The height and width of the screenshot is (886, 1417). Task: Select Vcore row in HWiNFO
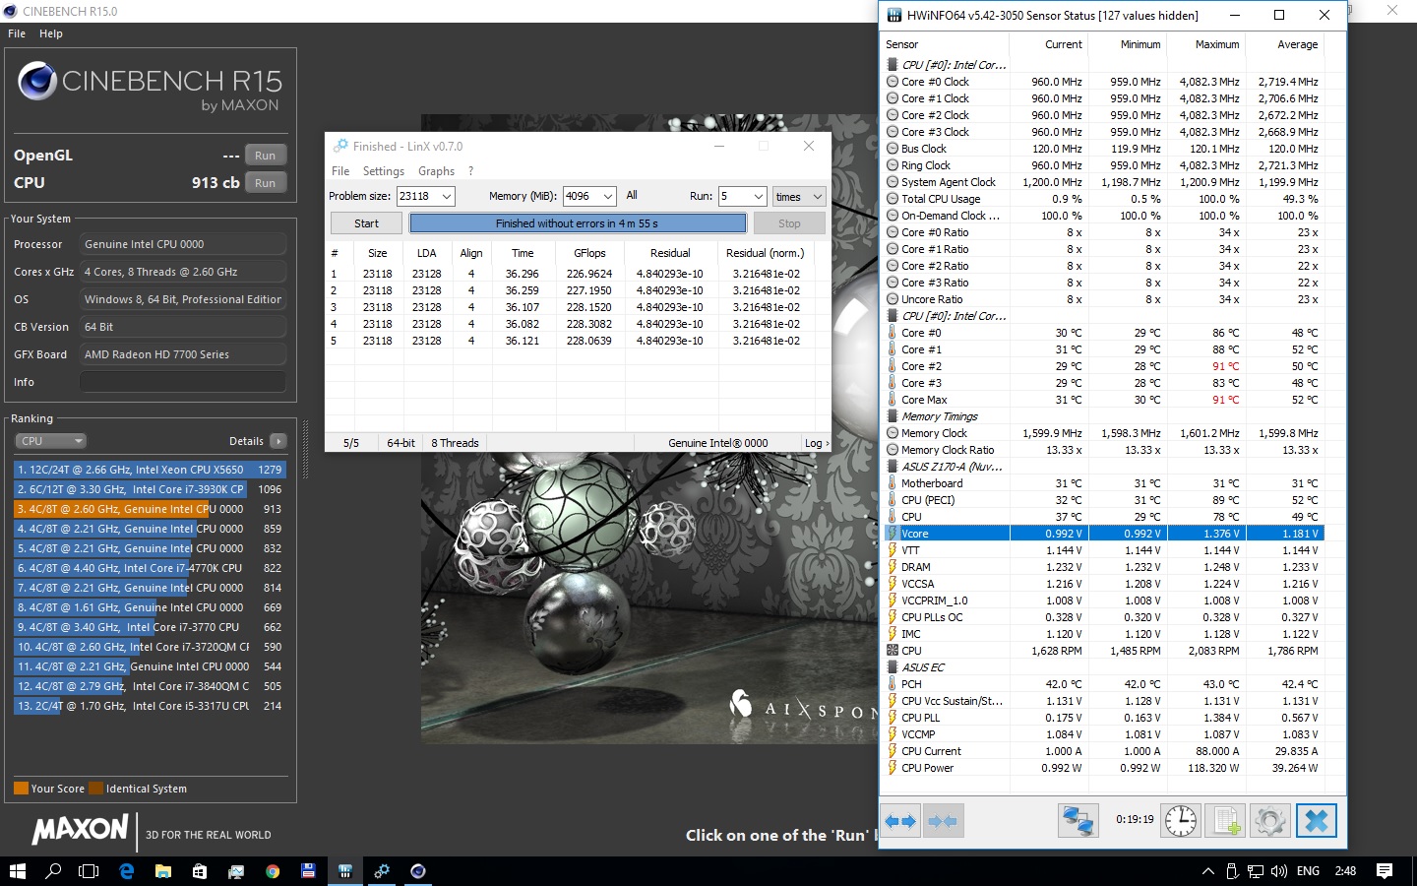(x=1104, y=534)
